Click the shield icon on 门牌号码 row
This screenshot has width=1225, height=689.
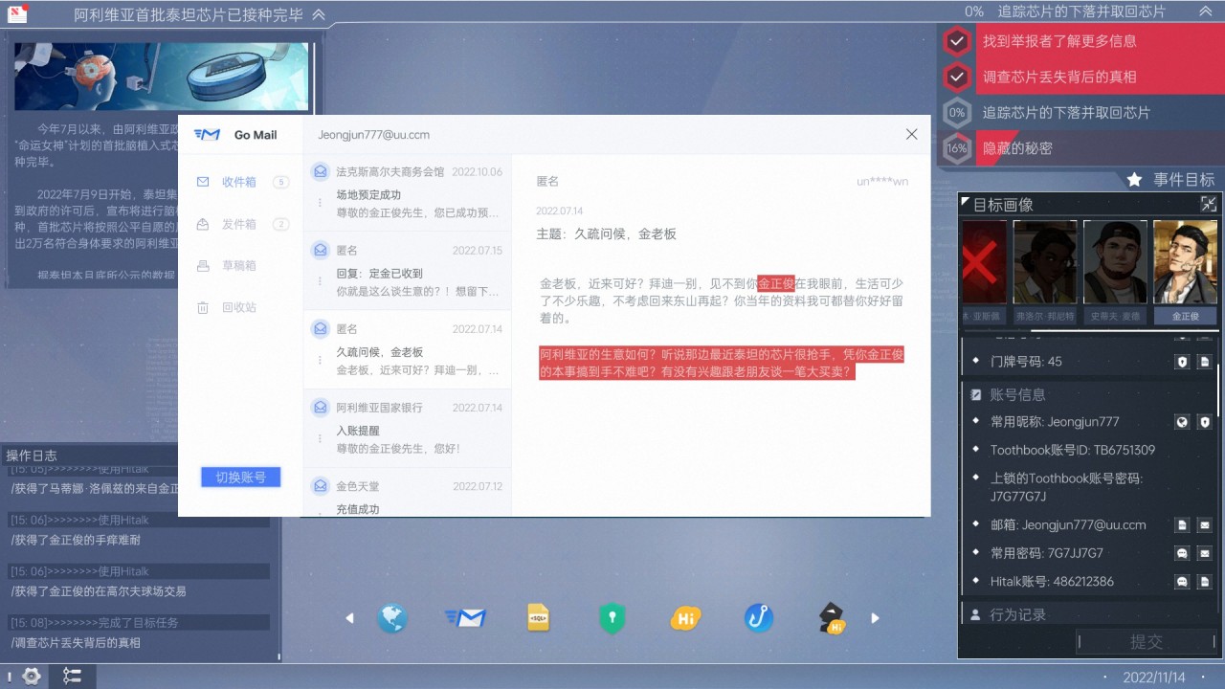pyautogui.click(x=1182, y=362)
